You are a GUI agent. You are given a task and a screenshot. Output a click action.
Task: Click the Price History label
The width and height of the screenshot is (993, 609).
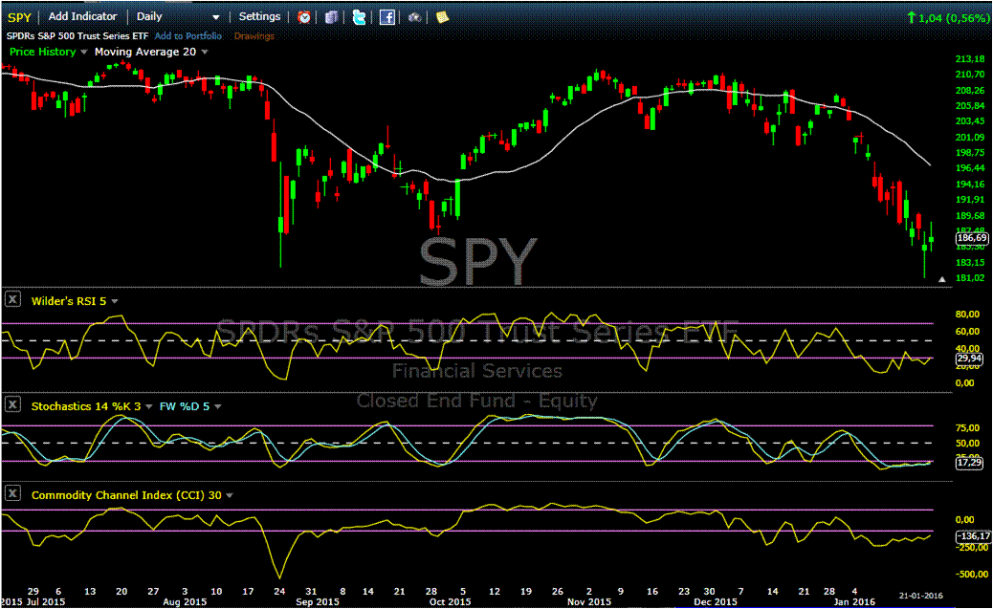[x=42, y=52]
